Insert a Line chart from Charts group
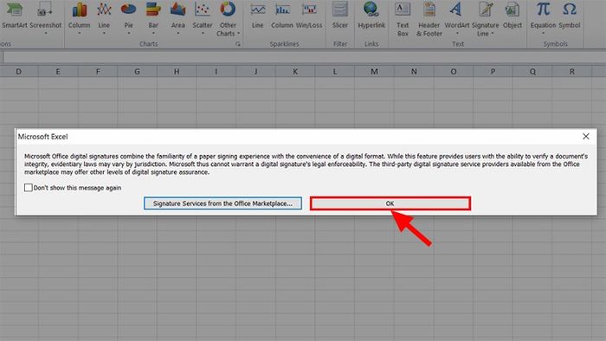Screen dimensions: 606x341 point(104,16)
